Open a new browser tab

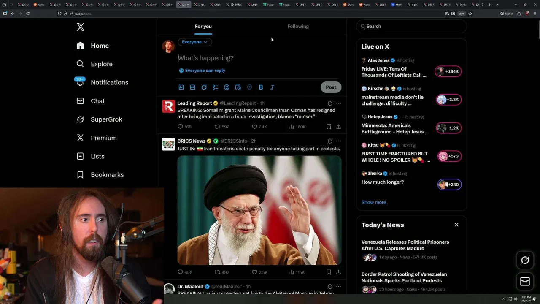click(489, 5)
